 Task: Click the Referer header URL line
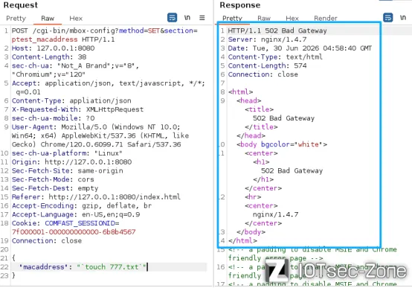pyautogui.click(x=96, y=197)
